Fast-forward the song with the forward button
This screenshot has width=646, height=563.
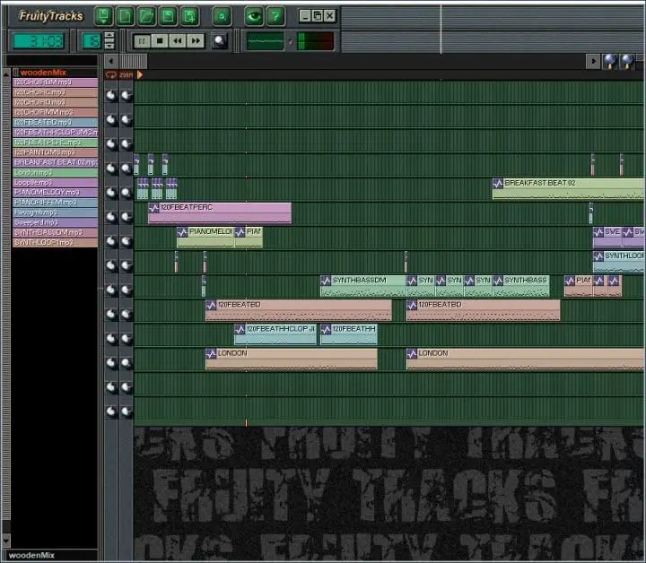pyautogui.click(x=196, y=40)
